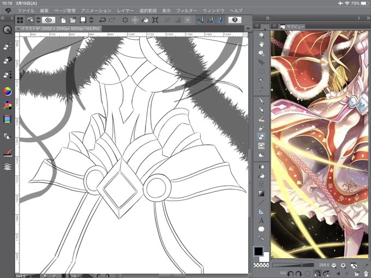Select the Operation object tool

pyautogui.click(x=261, y=53)
